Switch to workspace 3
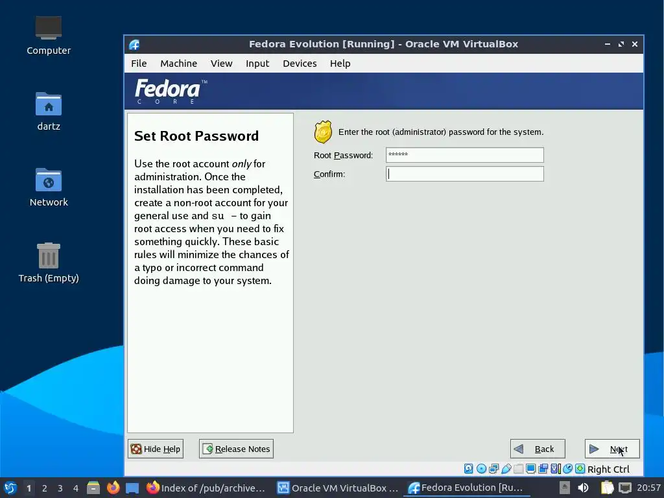664x498 pixels. (60, 488)
